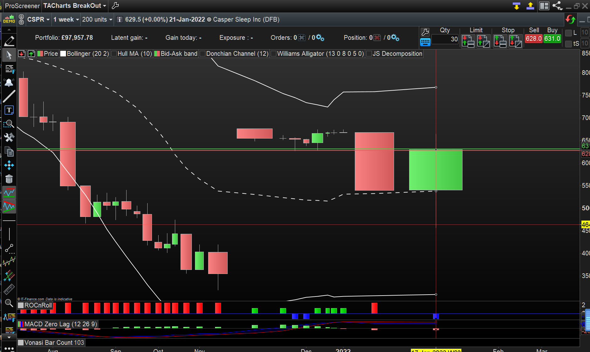This screenshot has width=590, height=352.
Task: Toggle the Hull MA (10) checkbox
Action: coord(114,54)
